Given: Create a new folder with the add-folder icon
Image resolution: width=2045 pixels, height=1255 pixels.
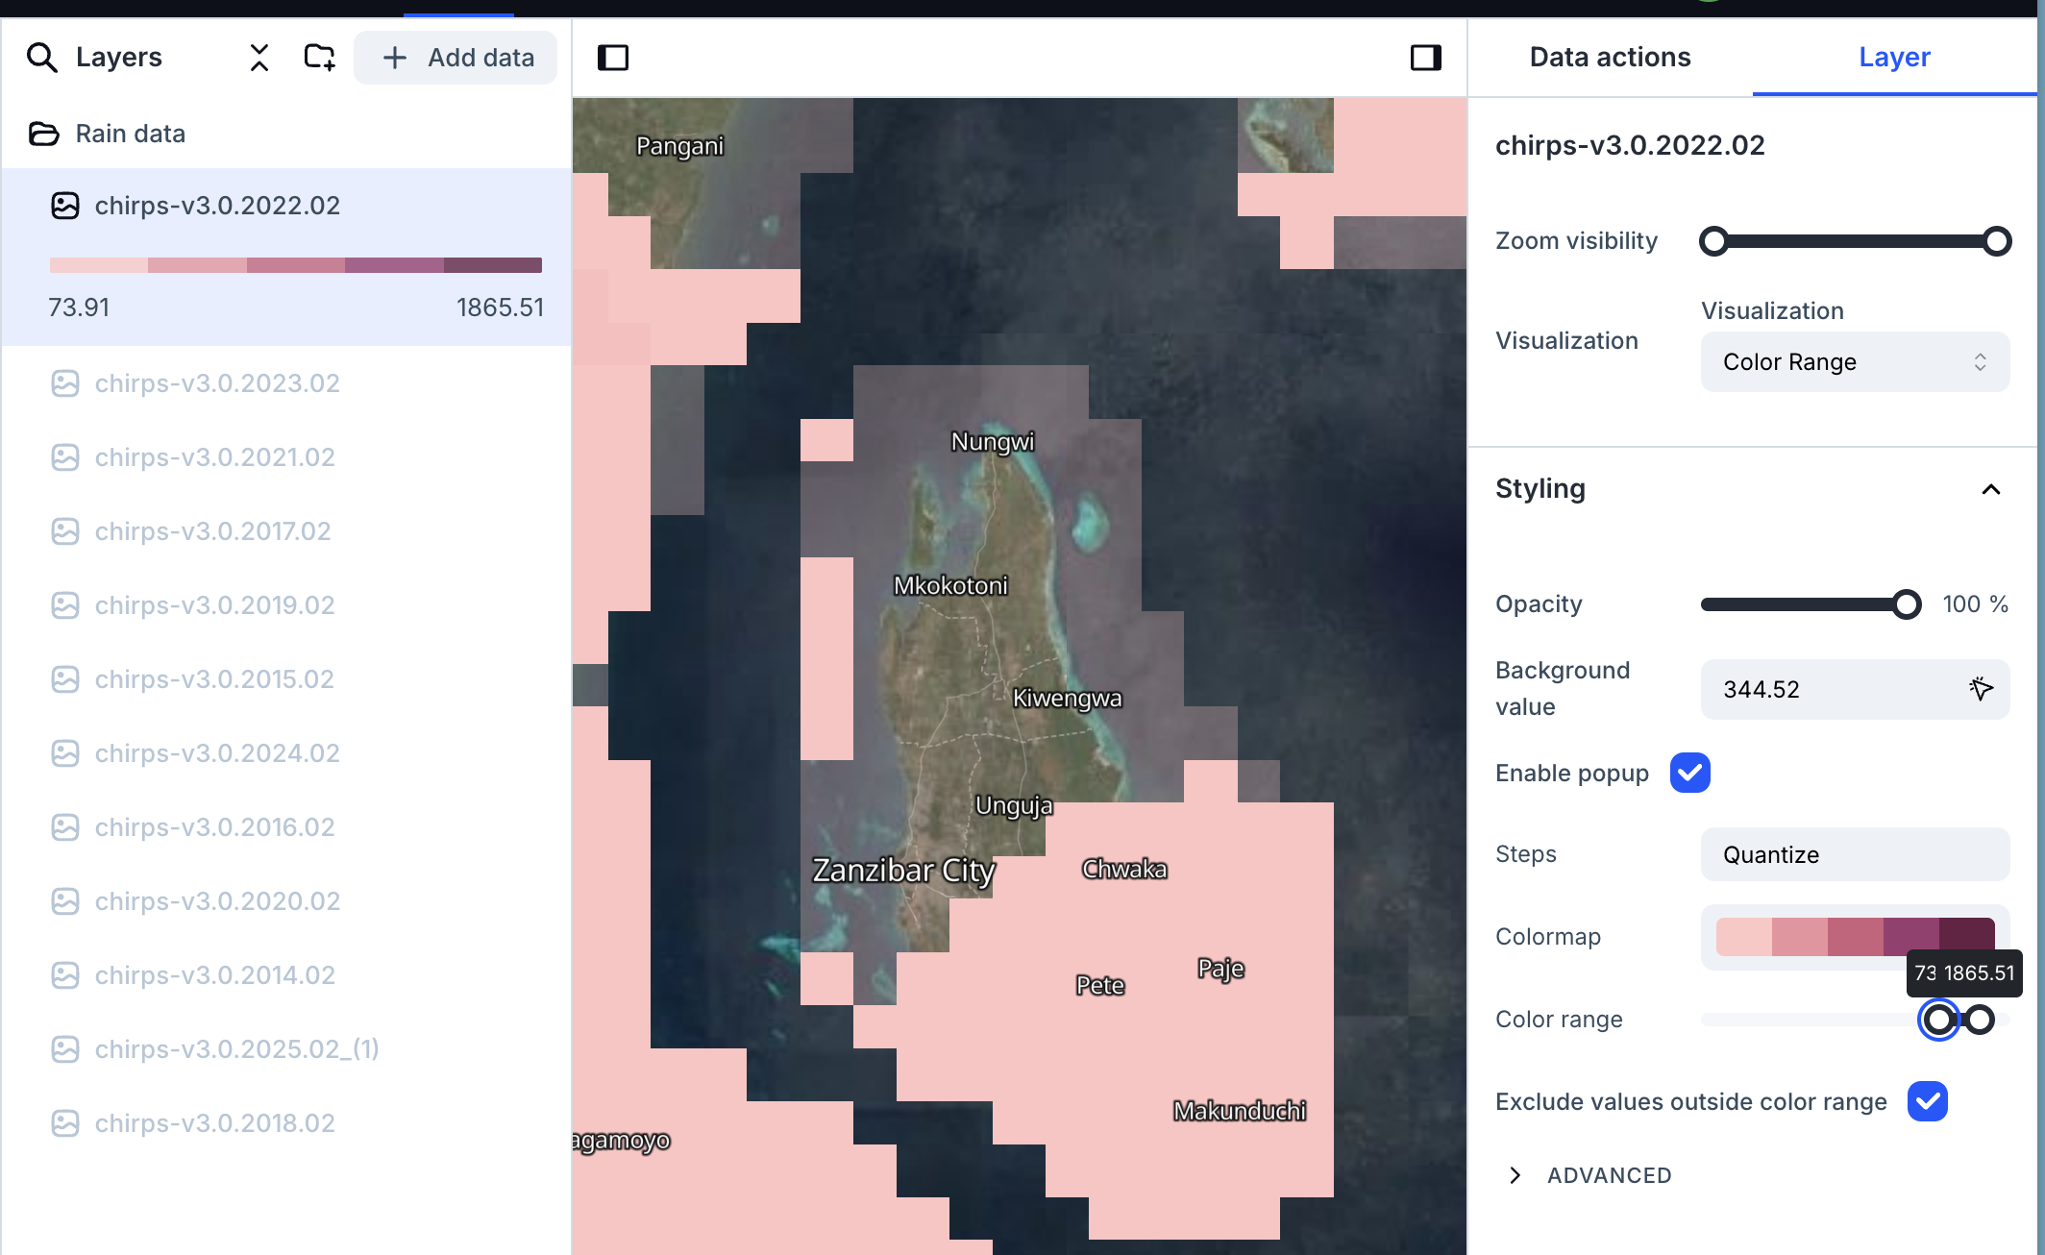Looking at the screenshot, I should [319, 58].
